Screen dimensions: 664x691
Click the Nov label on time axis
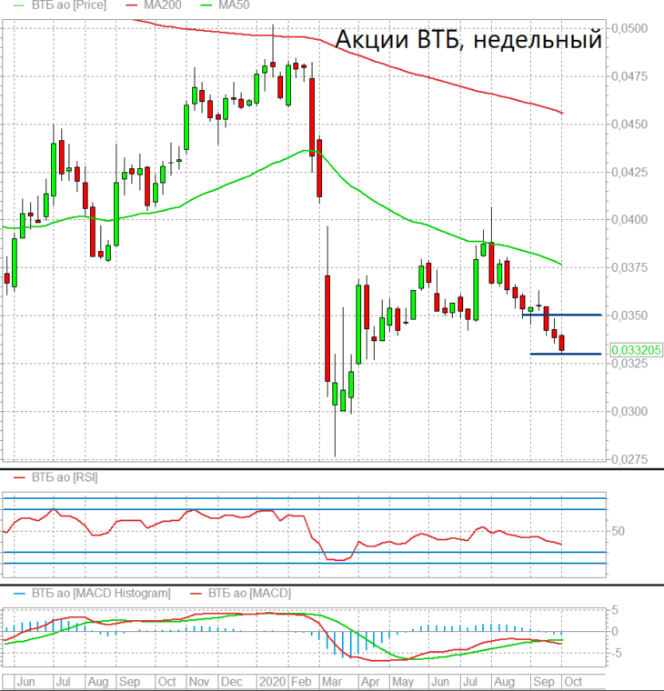(199, 682)
